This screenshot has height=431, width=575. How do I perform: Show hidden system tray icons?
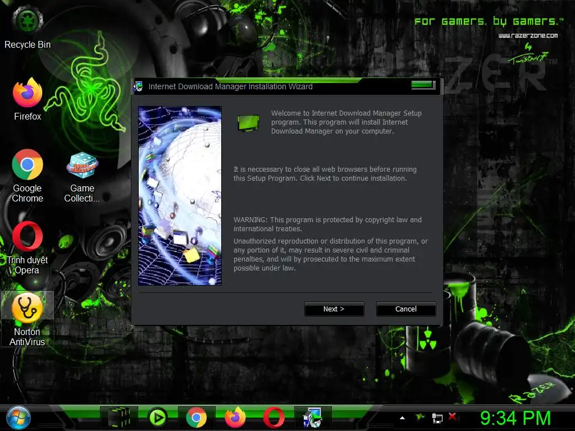point(402,418)
